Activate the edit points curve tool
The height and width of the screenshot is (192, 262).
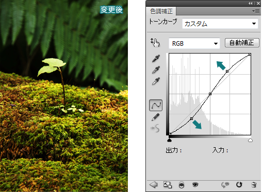[x=156, y=105]
